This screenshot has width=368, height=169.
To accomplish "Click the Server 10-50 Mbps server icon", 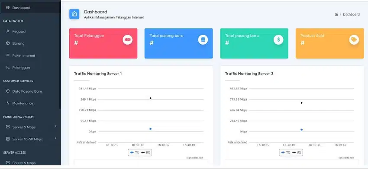I will pos(7,139).
